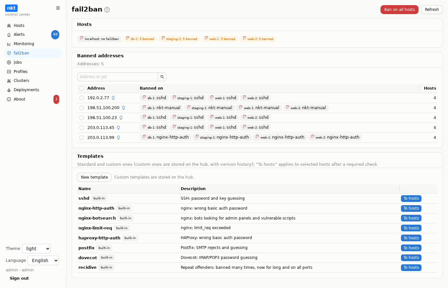Apply dovecot template To hosts
This screenshot has height=288, width=448.
point(411,258)
